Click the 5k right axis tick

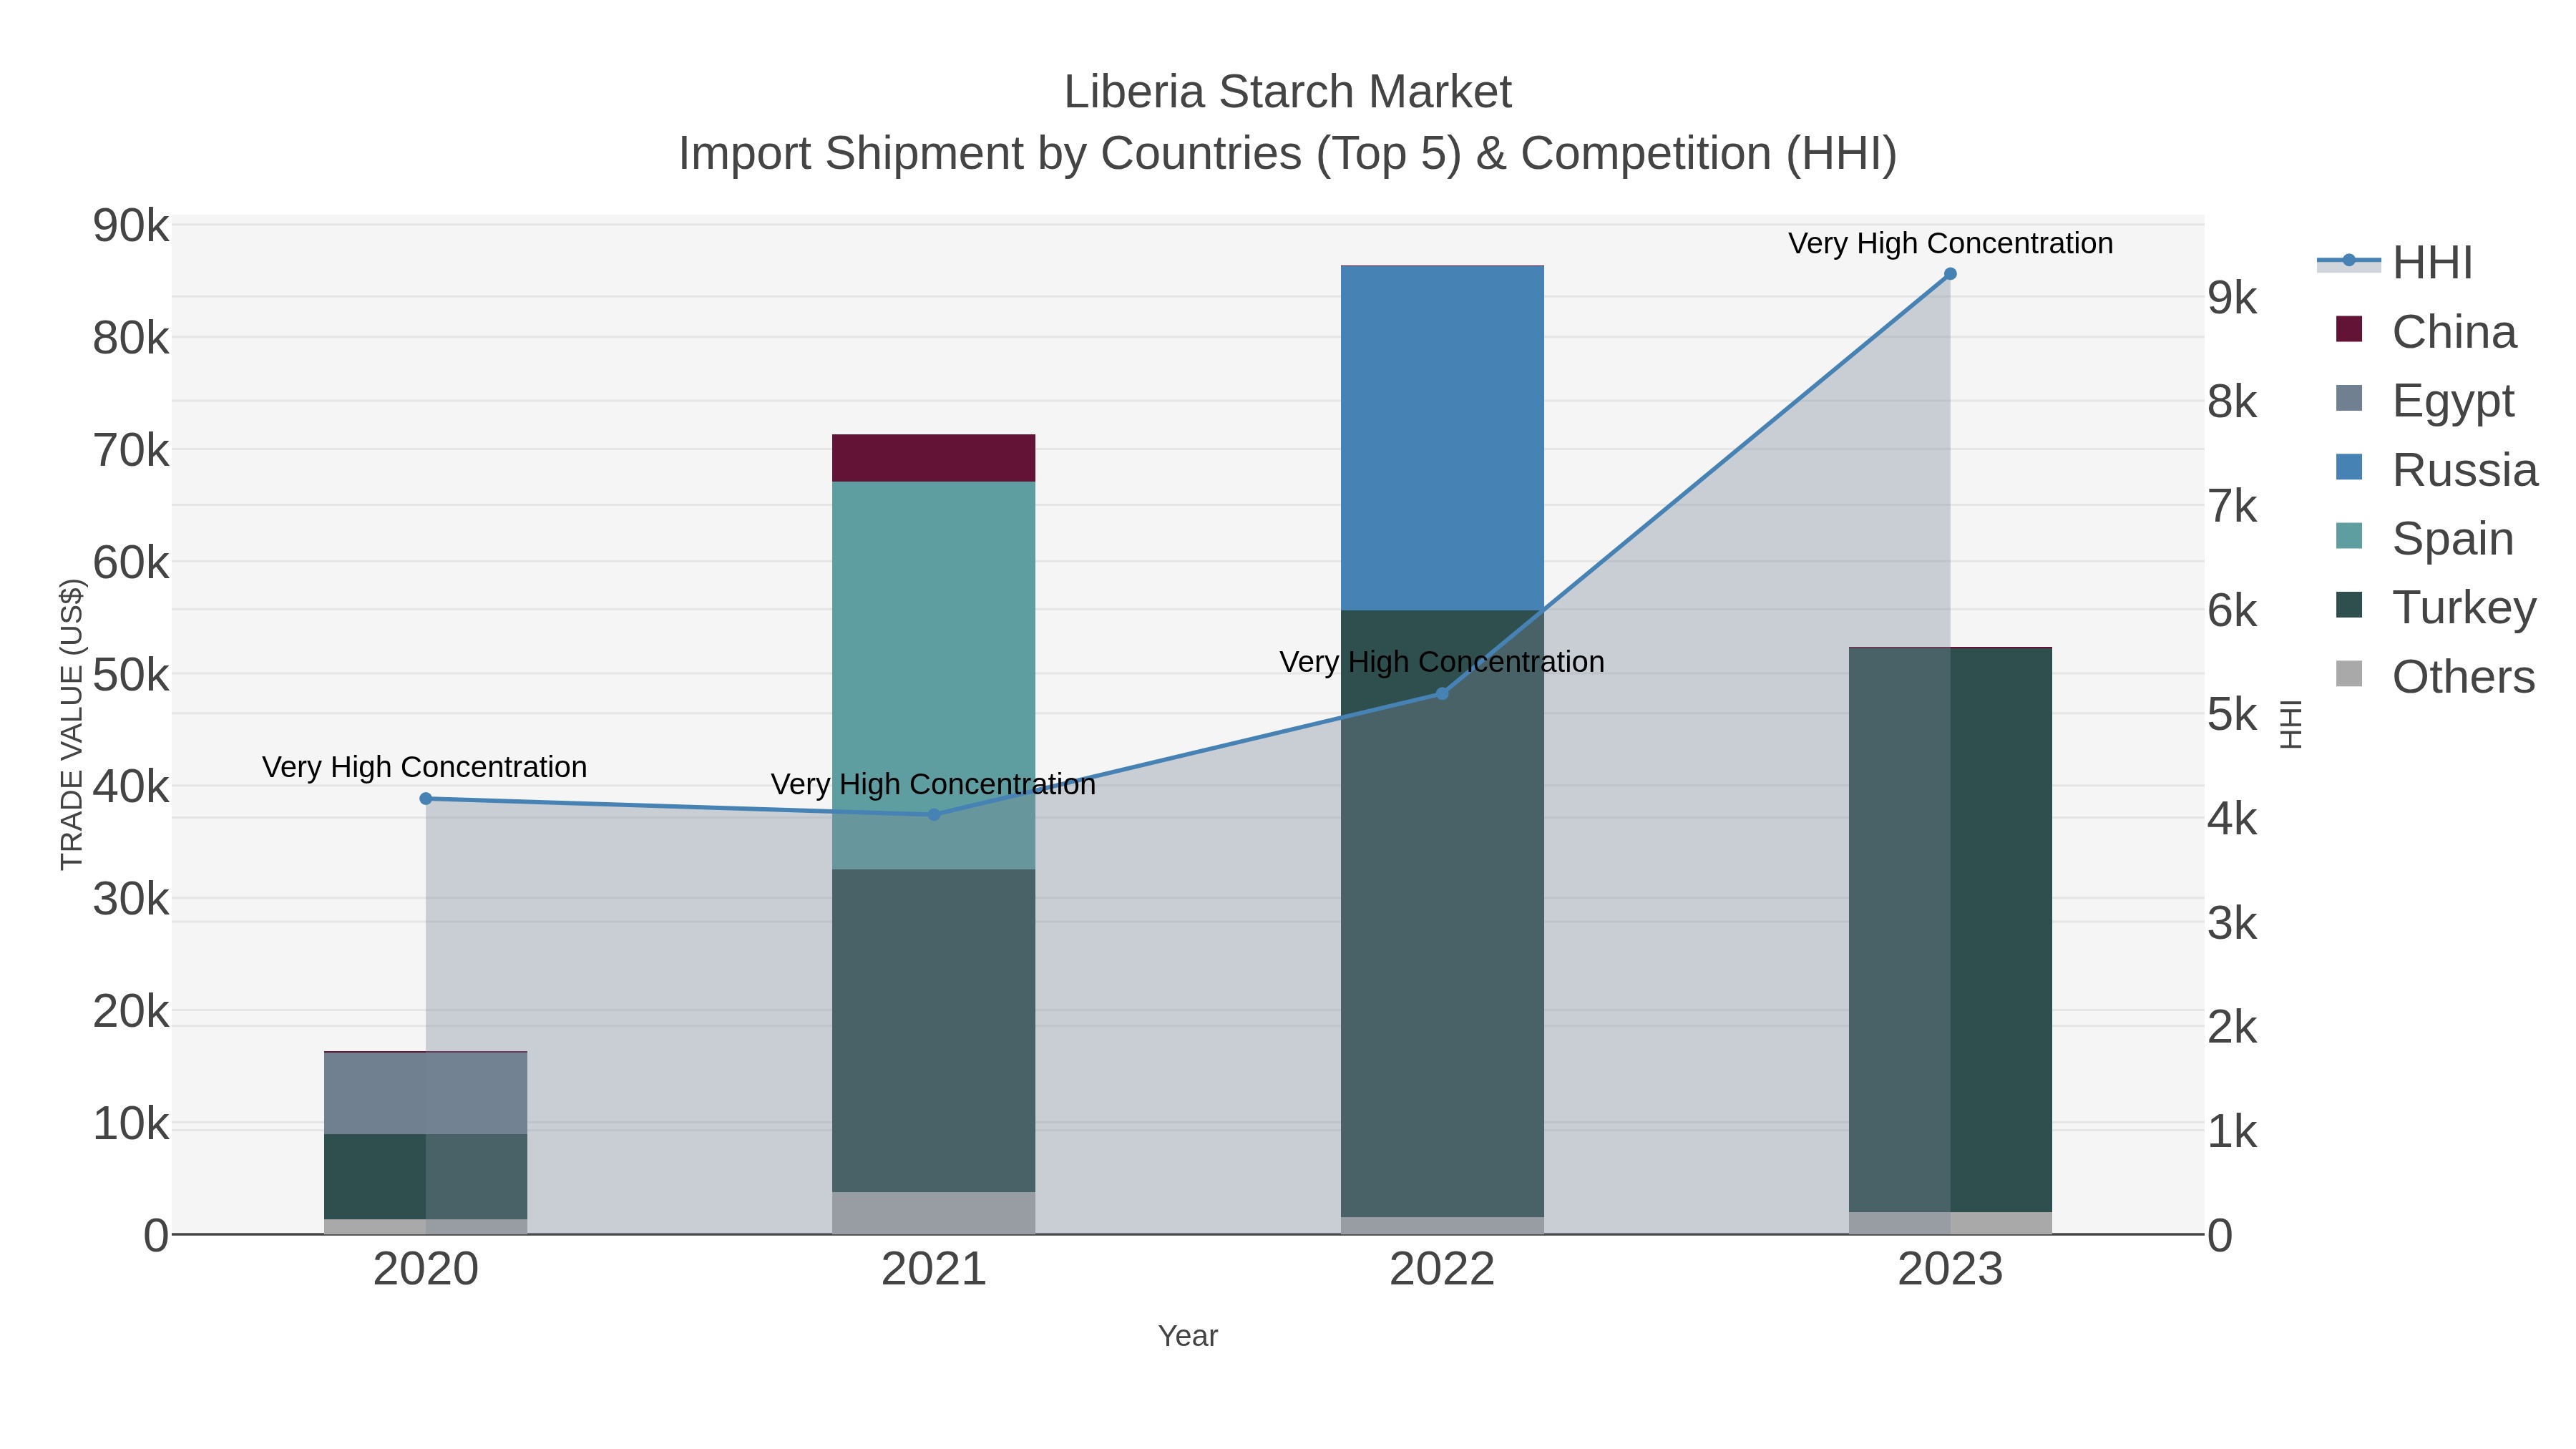pyautogui.click(x=2232, y=715)
